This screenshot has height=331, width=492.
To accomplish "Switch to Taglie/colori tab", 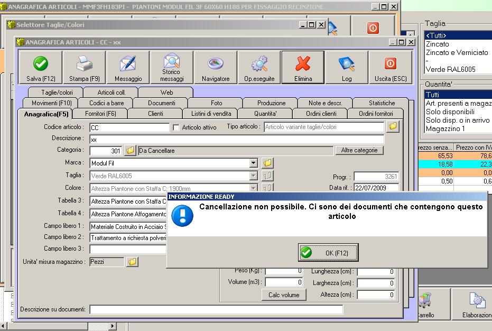I will 57,93.
